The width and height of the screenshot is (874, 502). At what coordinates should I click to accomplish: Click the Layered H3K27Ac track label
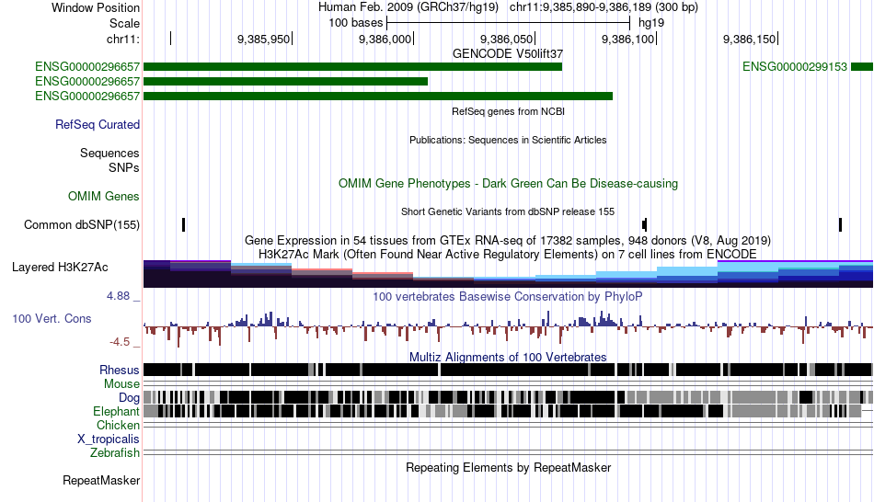[60, 267]
